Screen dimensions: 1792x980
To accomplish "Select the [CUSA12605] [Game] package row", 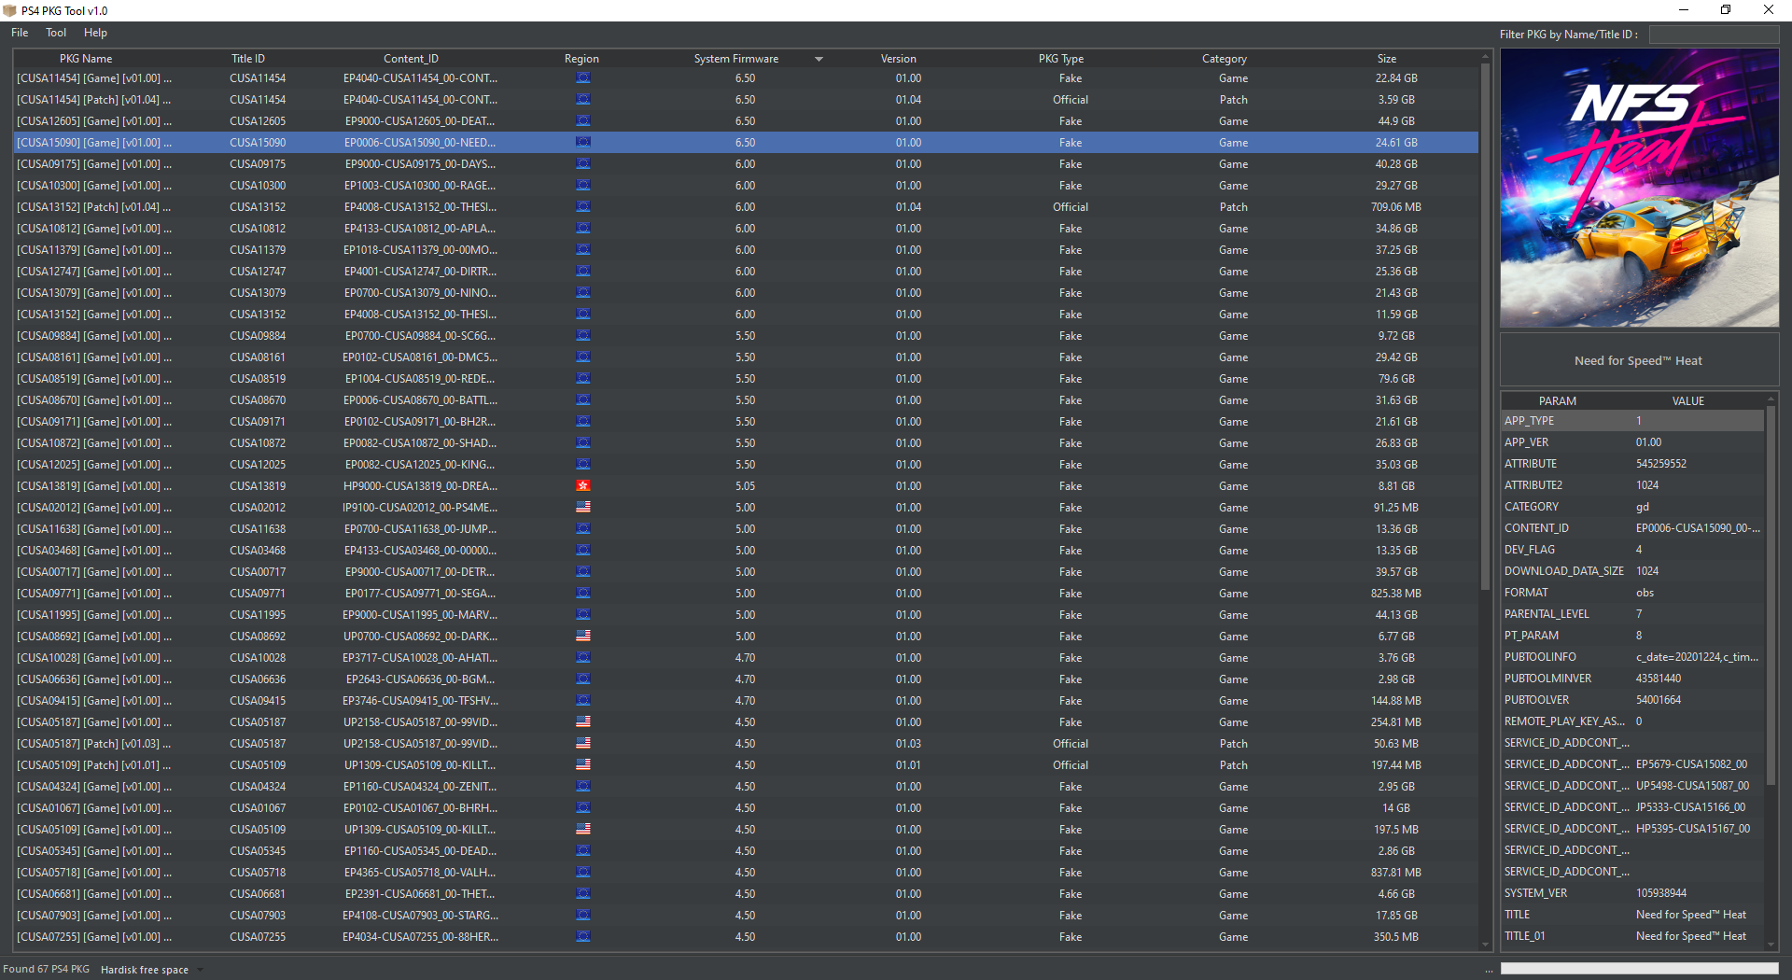I will click(746, 121).
